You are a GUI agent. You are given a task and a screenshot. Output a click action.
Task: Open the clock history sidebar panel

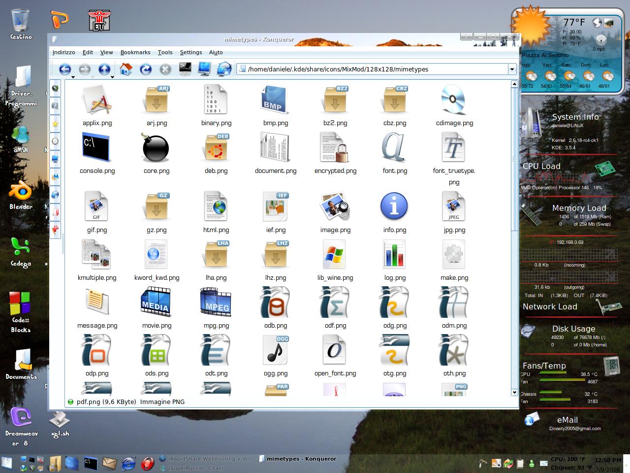pos(55,141)
